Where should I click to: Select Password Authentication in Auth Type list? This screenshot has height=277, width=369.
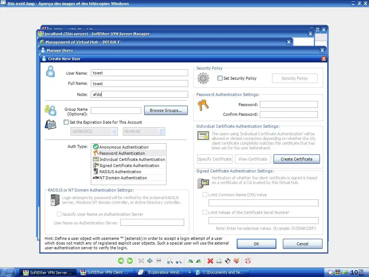tap(129, 153)
